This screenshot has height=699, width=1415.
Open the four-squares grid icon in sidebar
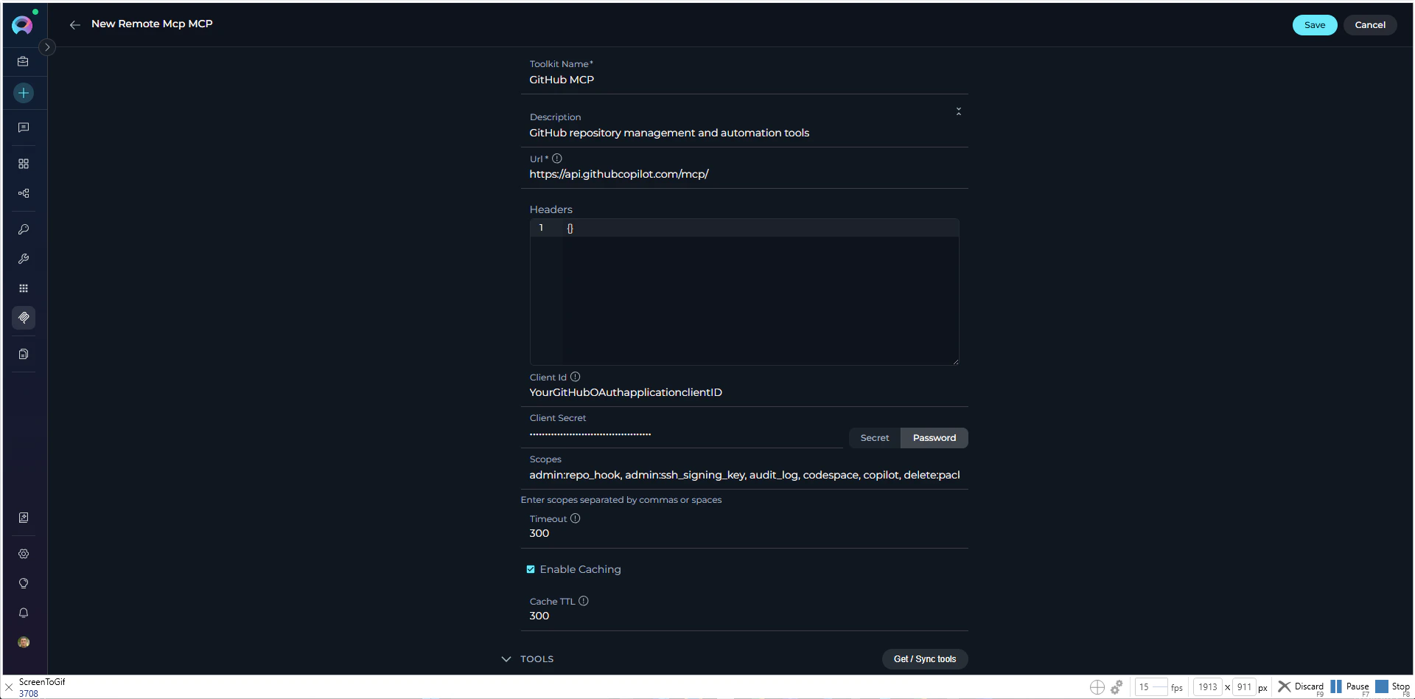pos(24,164)
